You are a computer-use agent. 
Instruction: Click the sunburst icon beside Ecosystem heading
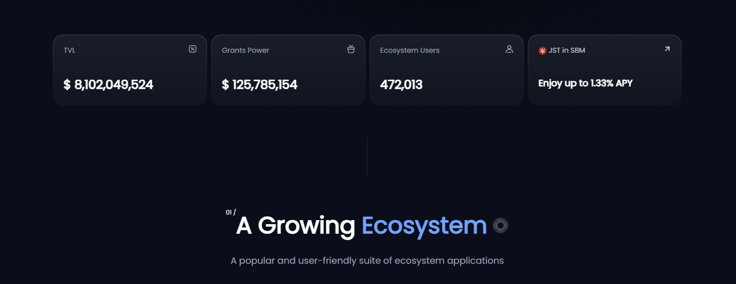pos(500,226)
